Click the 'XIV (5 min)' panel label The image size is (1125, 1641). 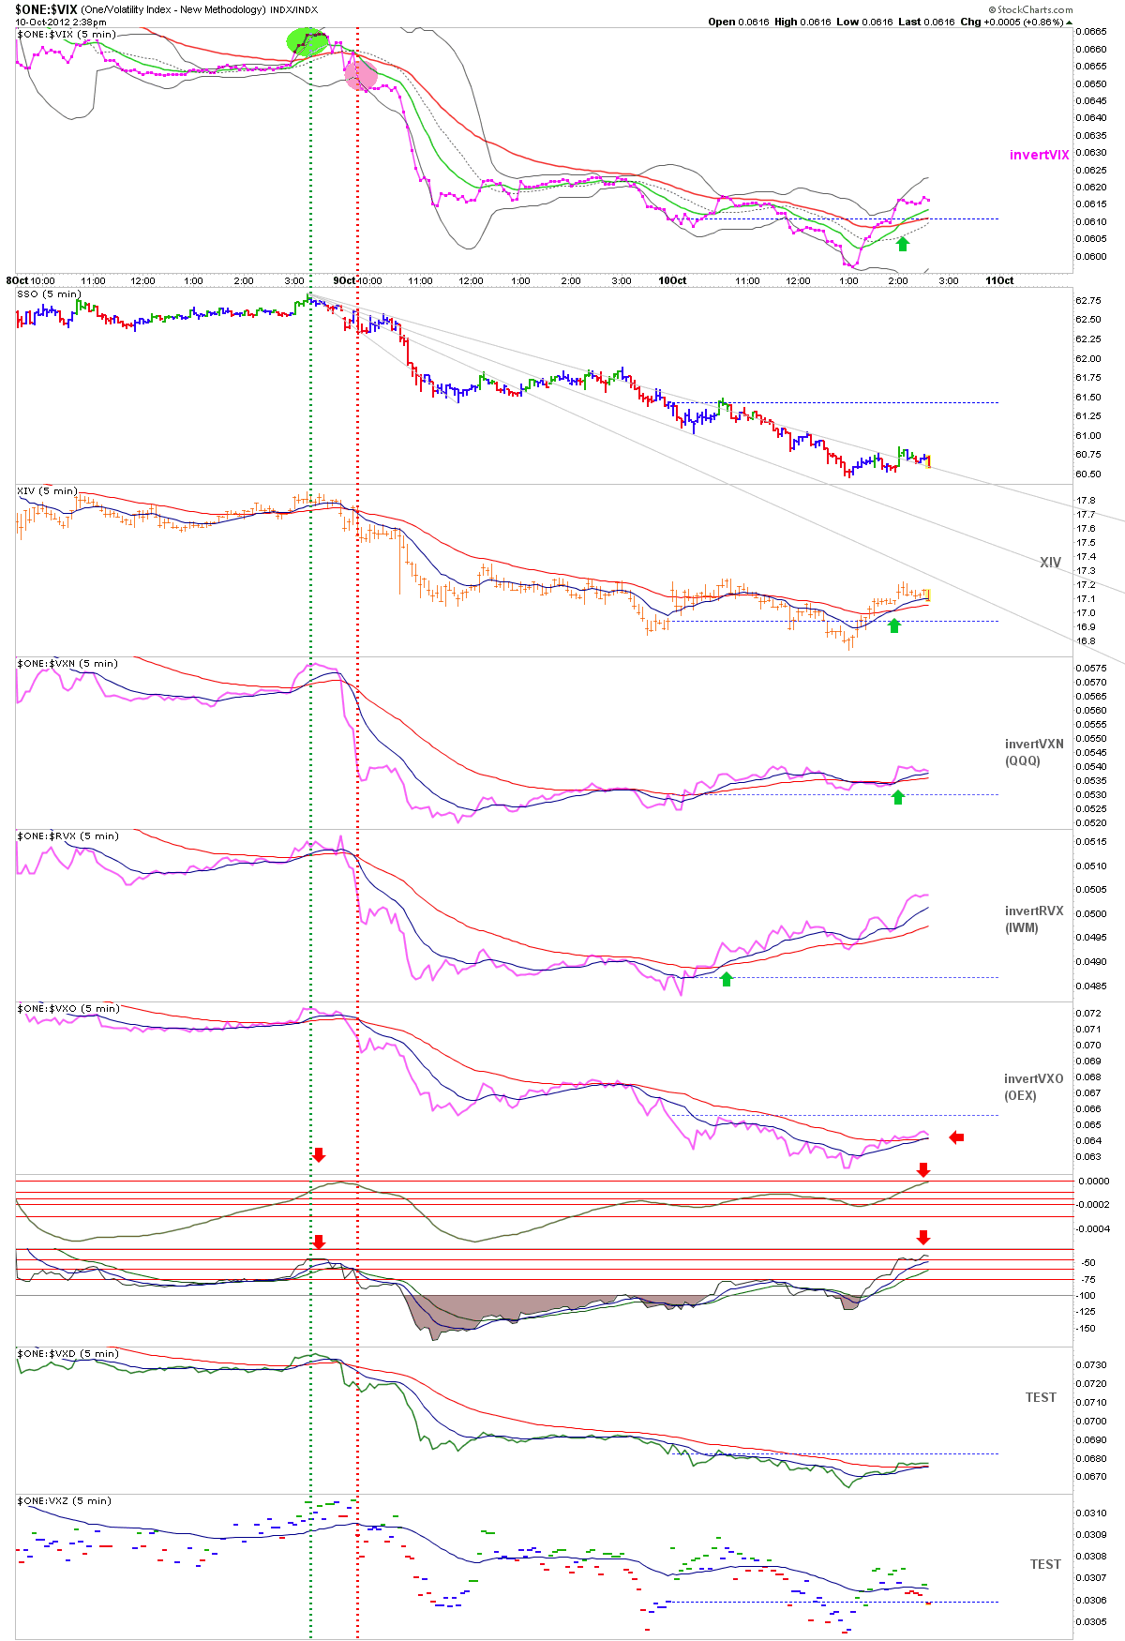pos(47,490)
